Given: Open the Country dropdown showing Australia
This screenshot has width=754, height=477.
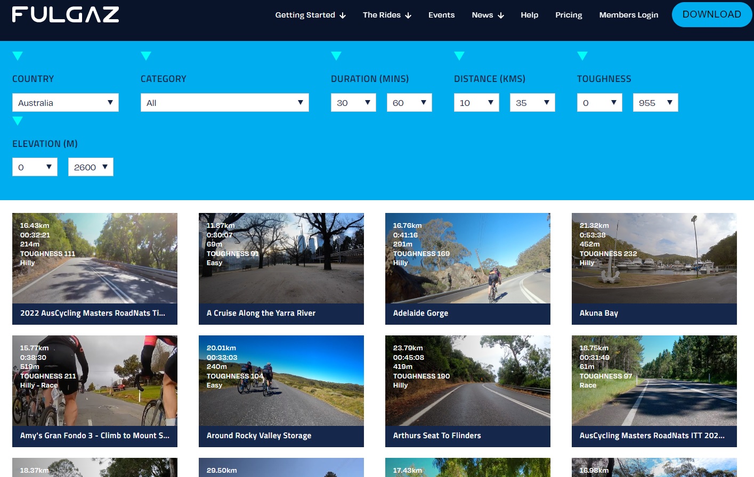Looking at the screenshot, I should click(x=65, y=102).
